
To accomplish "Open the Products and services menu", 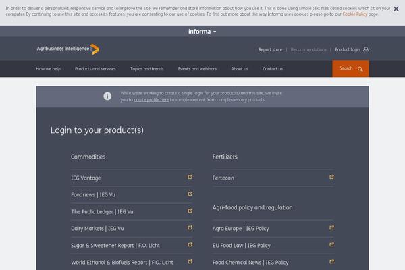I will pyautogui.click(x=95, y=69).
